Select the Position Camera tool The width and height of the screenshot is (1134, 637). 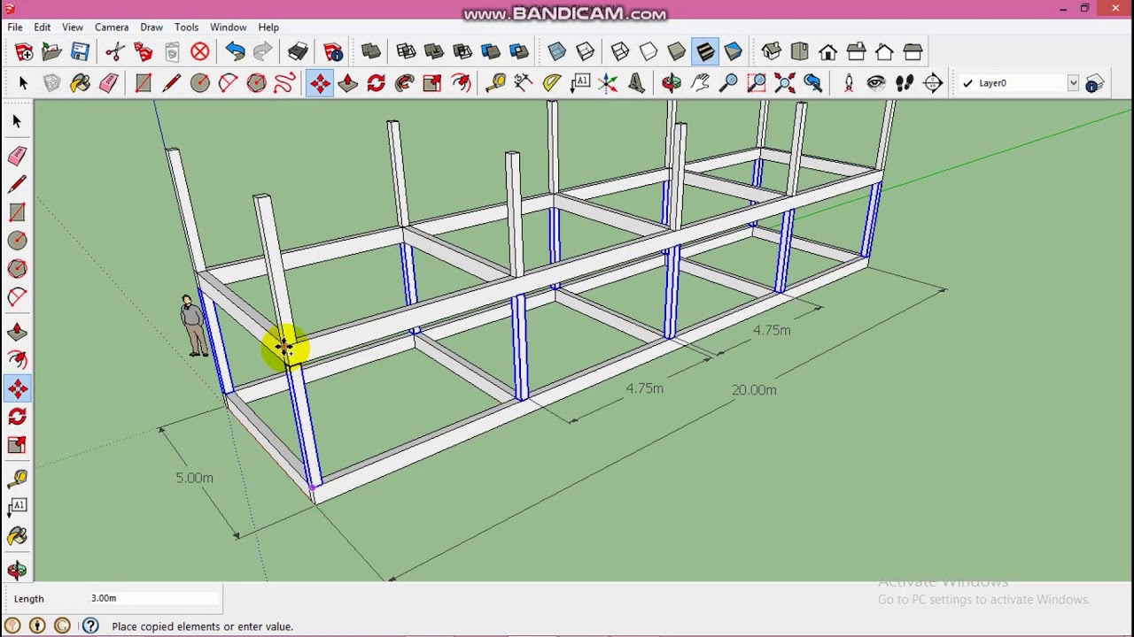[848, 83]
